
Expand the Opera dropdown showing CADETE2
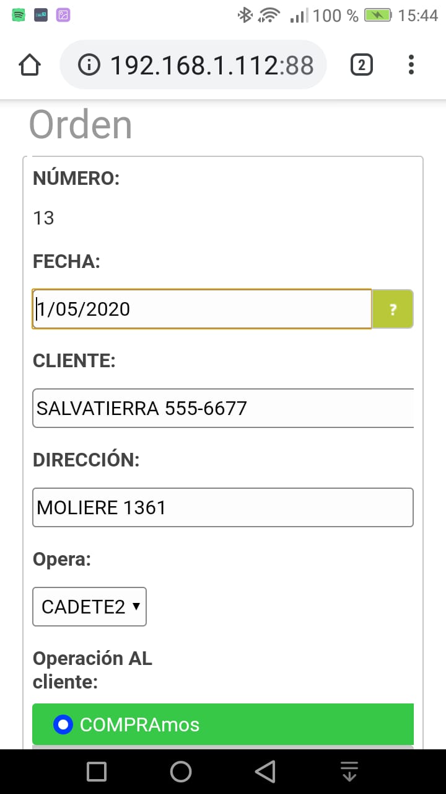coord(89,607)
